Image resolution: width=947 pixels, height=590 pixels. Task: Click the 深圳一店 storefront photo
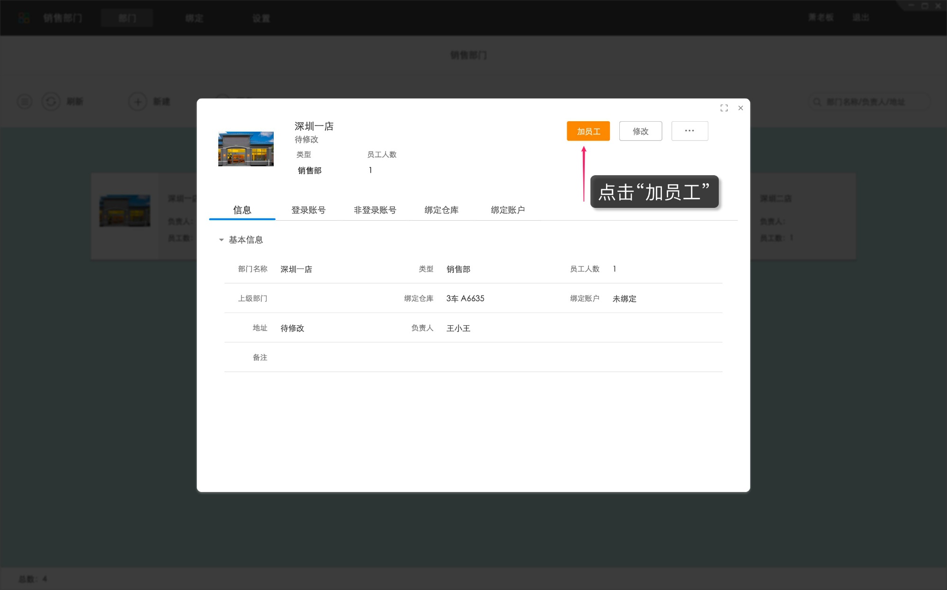(246, 148)
